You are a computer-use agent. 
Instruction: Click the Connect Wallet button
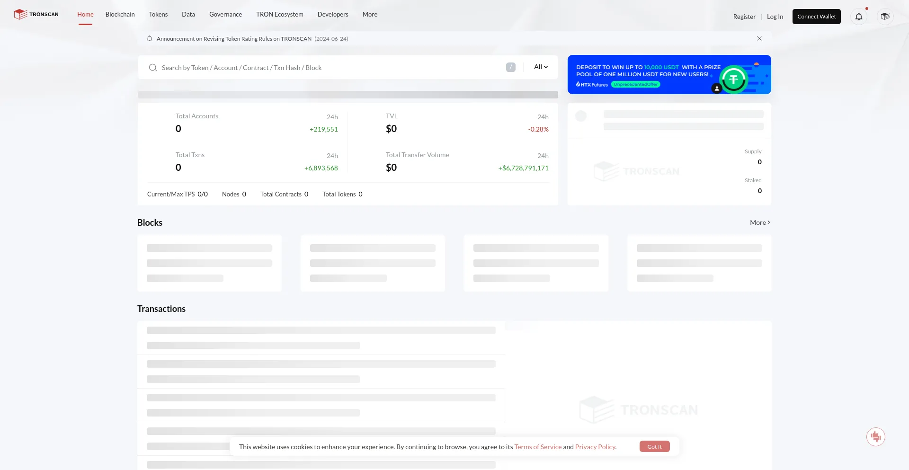[x=817, y=17]
